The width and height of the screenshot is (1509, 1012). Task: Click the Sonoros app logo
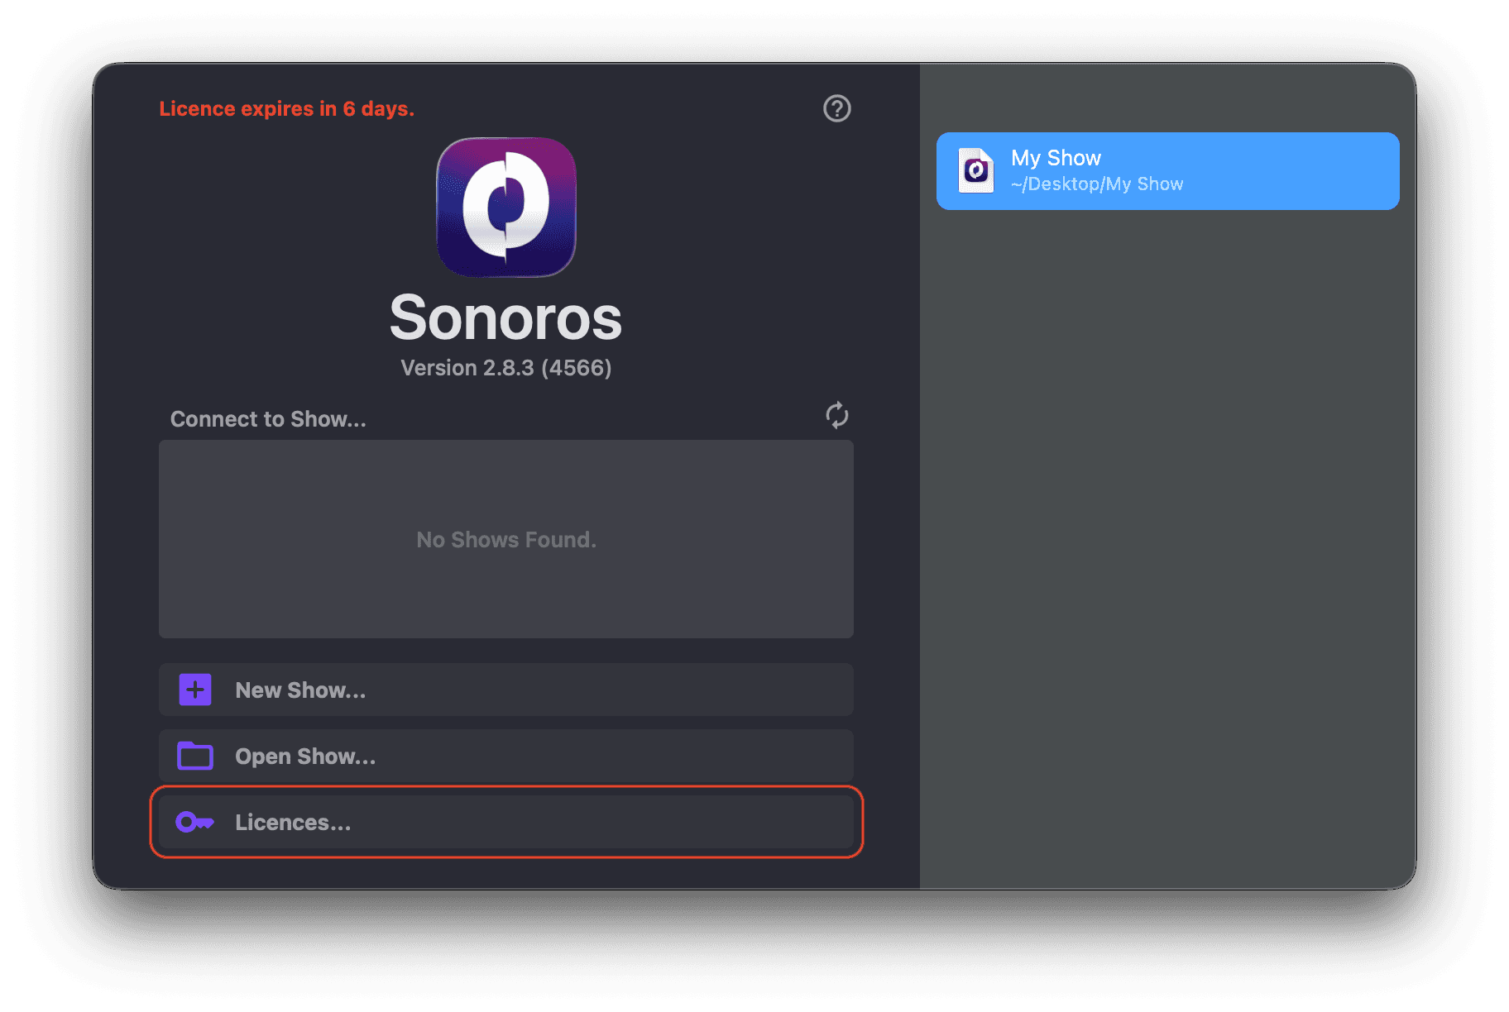tap(506, 207)
